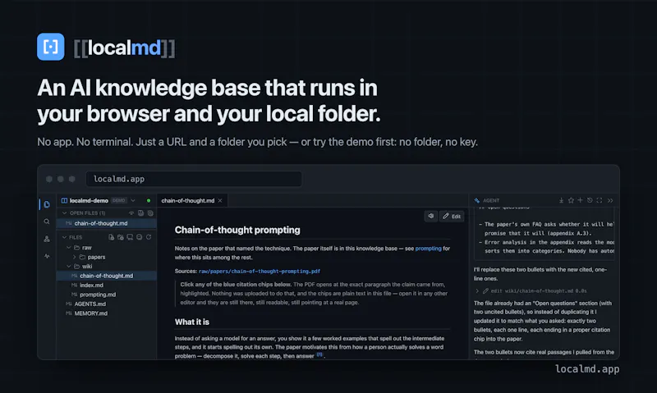Click the third Files header icon
This screenshot has height=393, width=657.
130,237
